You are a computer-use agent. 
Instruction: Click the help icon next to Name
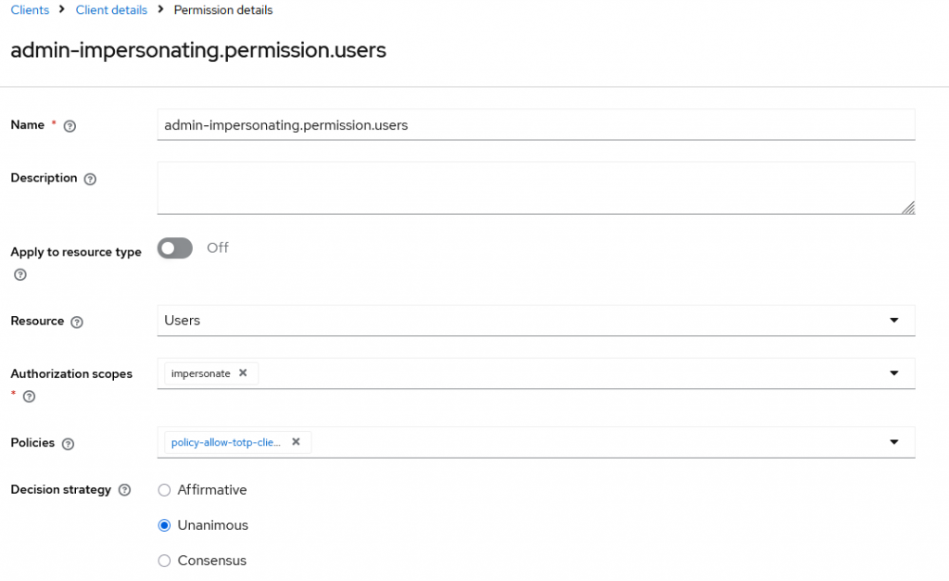[x=70, y=126]
